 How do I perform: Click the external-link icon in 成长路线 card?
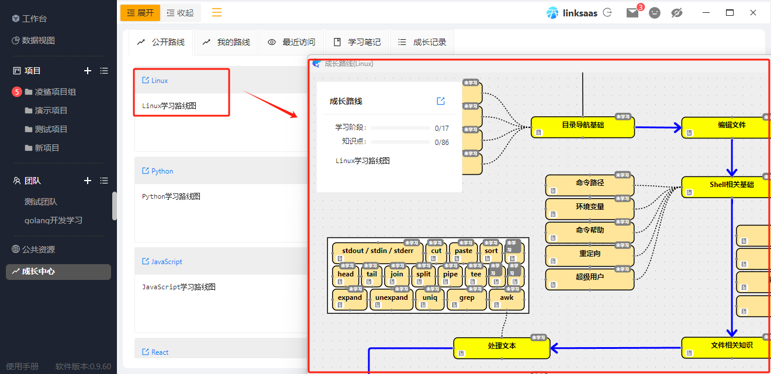(441, 101)
